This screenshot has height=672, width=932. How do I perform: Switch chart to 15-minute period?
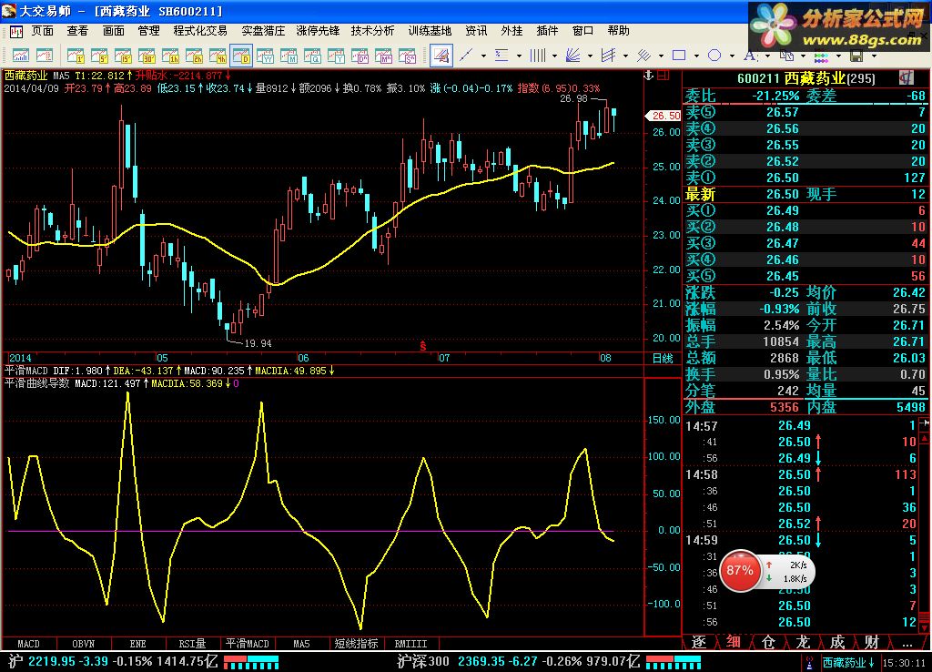point(123,56)
